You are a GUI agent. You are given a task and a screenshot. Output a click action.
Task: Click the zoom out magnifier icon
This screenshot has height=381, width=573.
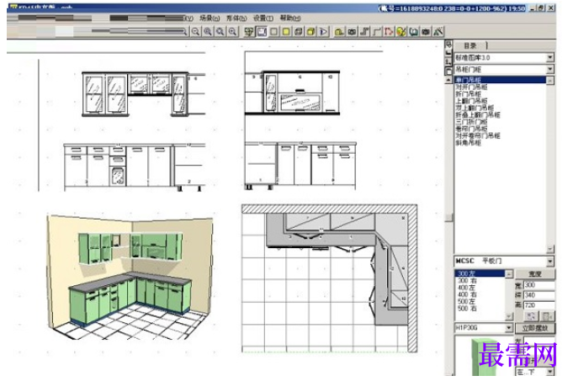pos(195,32)
